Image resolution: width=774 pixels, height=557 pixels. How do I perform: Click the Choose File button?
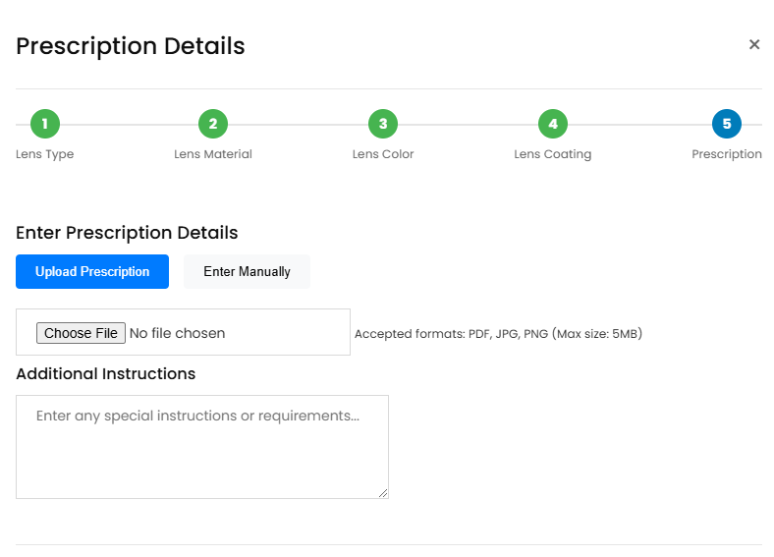click(81, 333)
